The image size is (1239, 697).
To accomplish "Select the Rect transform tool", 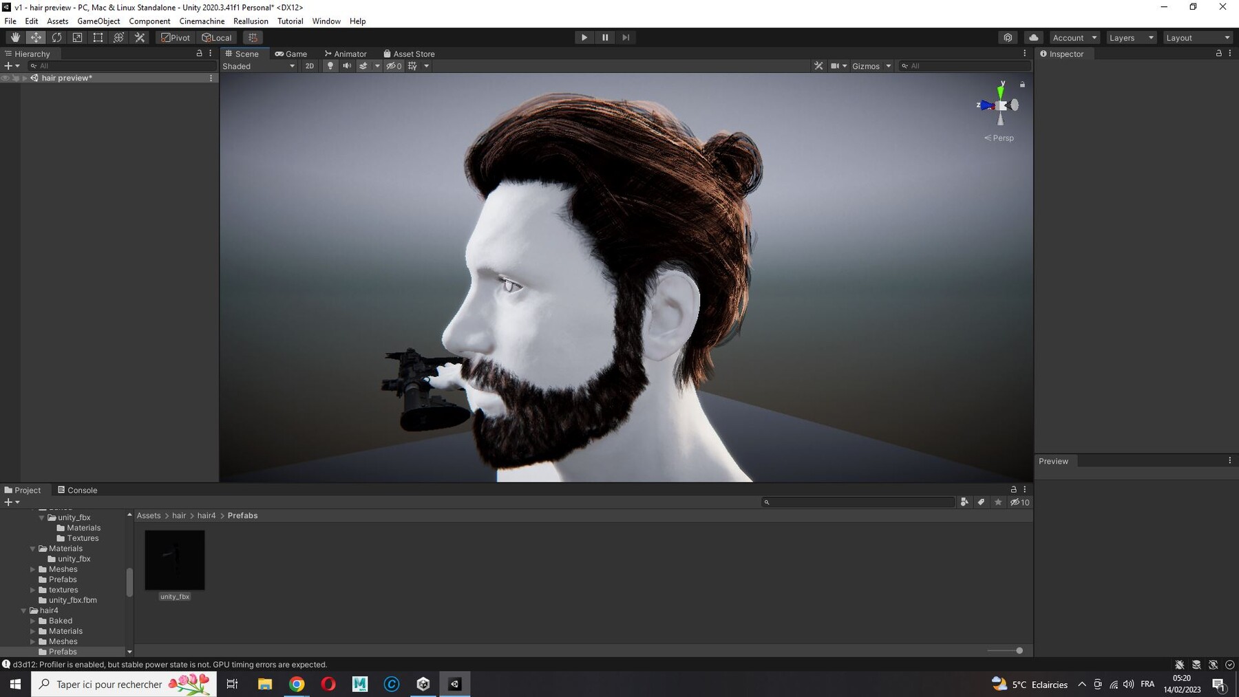I will coord(98,38).
